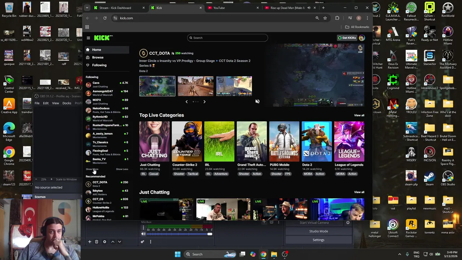The height and width of the screenshot is (260, 462).
Task: Open the All Bookmarks folder
Action: (x=357, y=27)
